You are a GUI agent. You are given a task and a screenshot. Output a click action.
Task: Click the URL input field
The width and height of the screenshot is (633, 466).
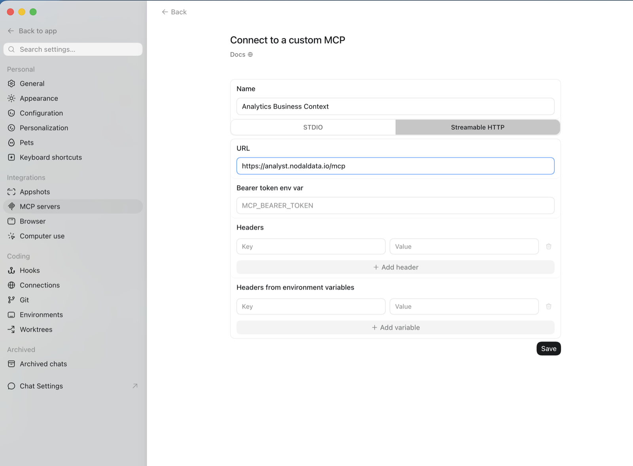tap(395, 166)
